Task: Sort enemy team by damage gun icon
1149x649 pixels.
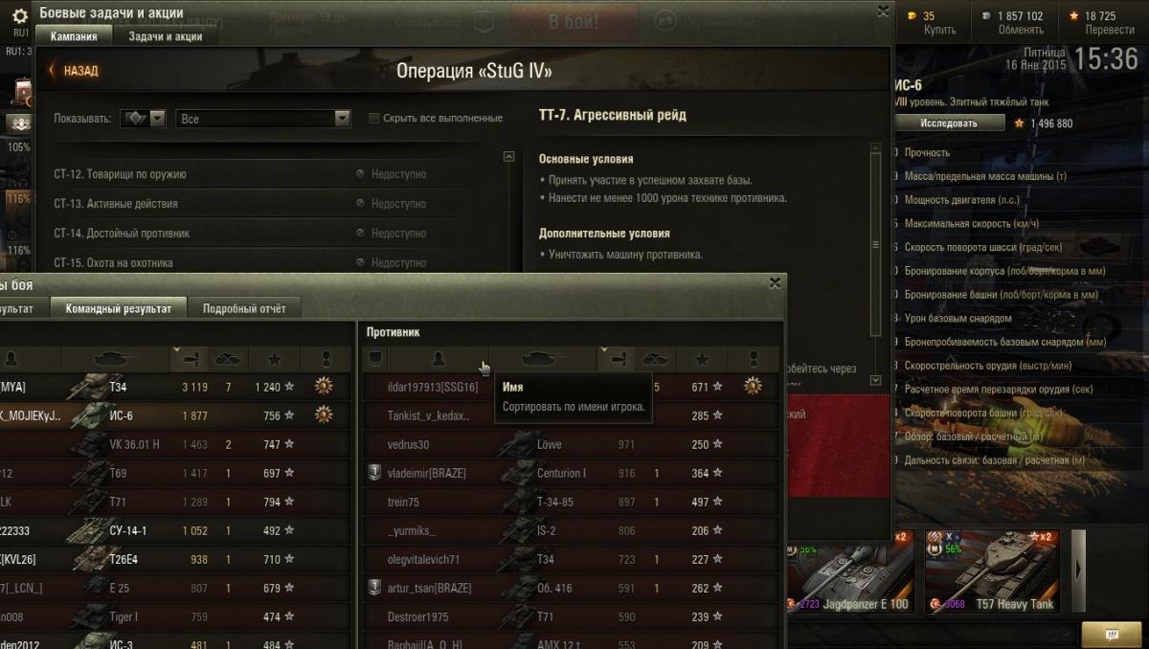Action: pos(617,359)
